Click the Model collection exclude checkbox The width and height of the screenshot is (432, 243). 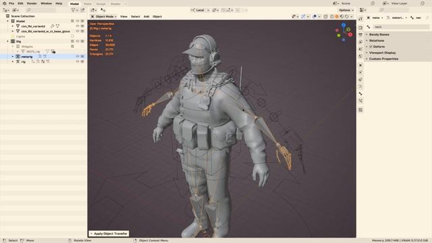coord(72,21)
